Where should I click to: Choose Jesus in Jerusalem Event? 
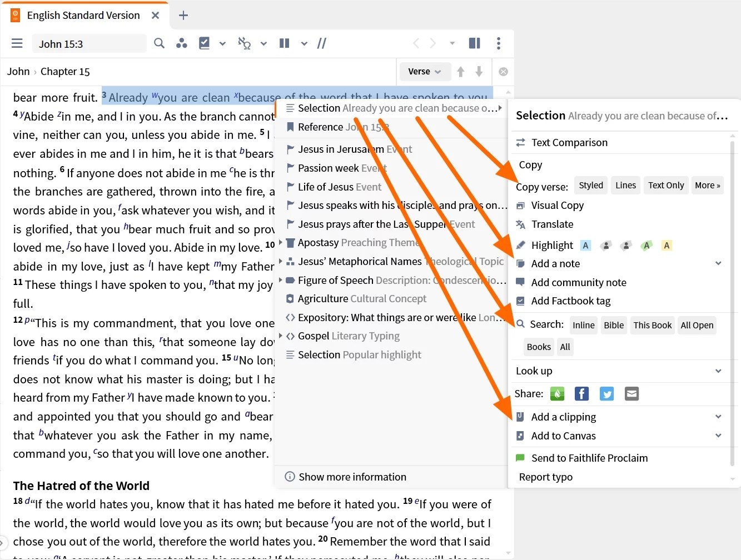coord(392,149)
